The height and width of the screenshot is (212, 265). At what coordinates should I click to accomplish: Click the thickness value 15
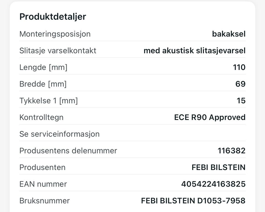241,101
